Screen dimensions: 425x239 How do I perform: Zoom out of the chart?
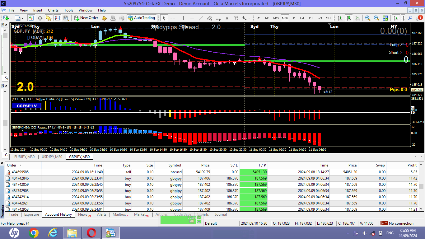click(x=376, y=18)
